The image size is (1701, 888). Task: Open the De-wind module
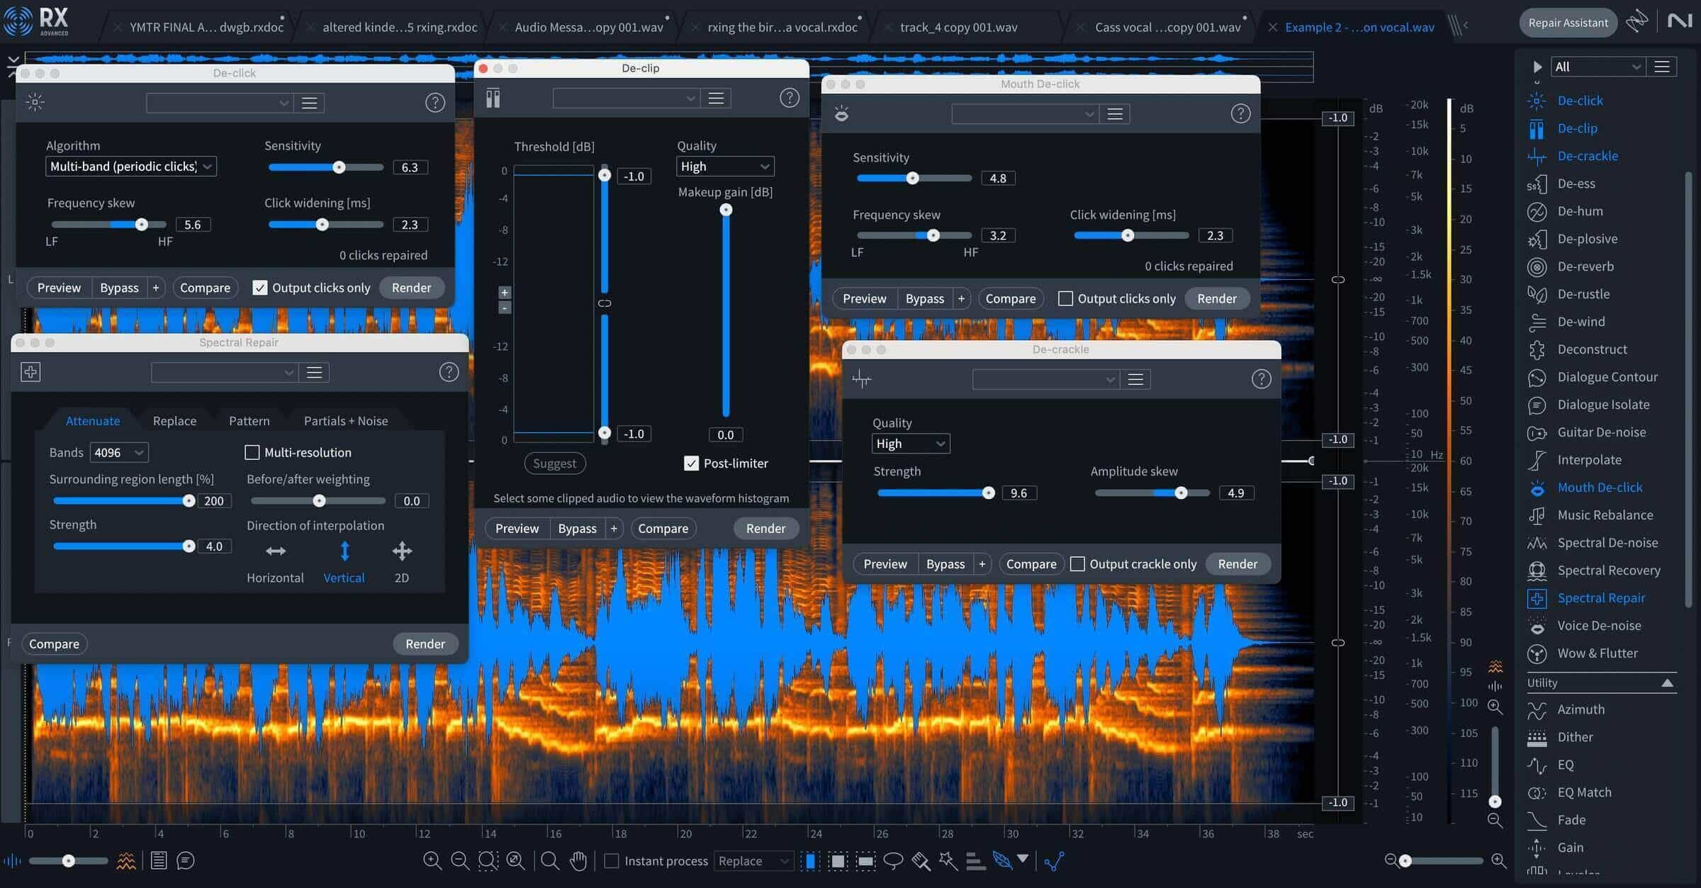point(1581,322)
